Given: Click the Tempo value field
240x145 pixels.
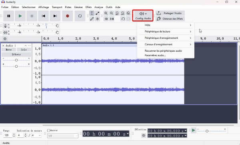Looking at the screenshot, I should (8, 135).
